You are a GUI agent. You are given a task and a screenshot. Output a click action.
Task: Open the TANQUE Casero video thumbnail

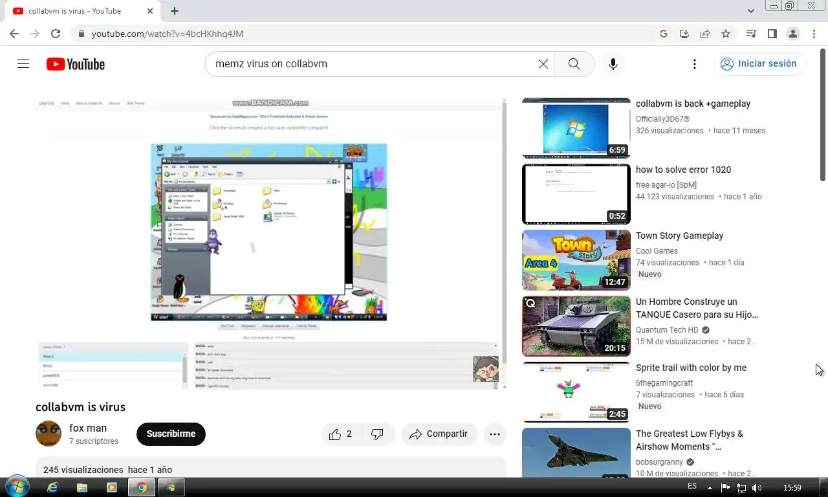[576, 326]
